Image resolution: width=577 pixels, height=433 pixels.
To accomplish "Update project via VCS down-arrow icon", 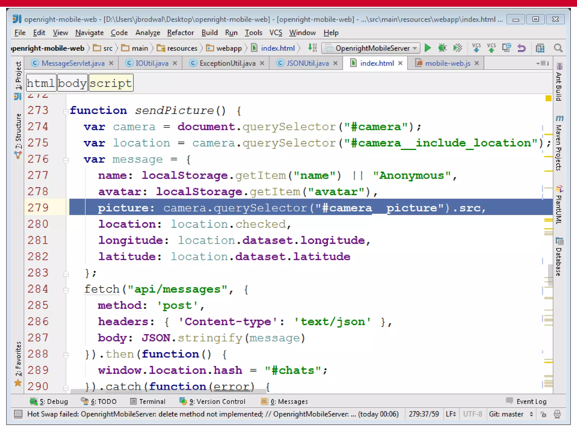I will click(x=476, y=48).
